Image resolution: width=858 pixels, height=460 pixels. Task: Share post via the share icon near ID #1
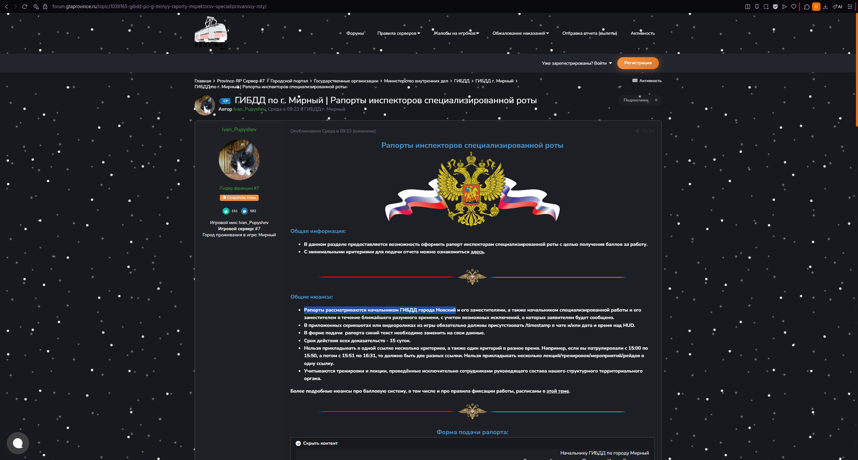click(x=637, y=131)
